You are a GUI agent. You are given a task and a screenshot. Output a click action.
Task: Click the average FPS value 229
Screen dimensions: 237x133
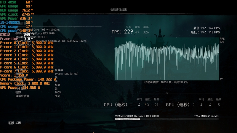coord(129,32)
